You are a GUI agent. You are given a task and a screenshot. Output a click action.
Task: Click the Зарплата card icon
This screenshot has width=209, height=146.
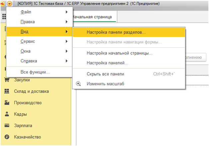(x=7, y=125)
